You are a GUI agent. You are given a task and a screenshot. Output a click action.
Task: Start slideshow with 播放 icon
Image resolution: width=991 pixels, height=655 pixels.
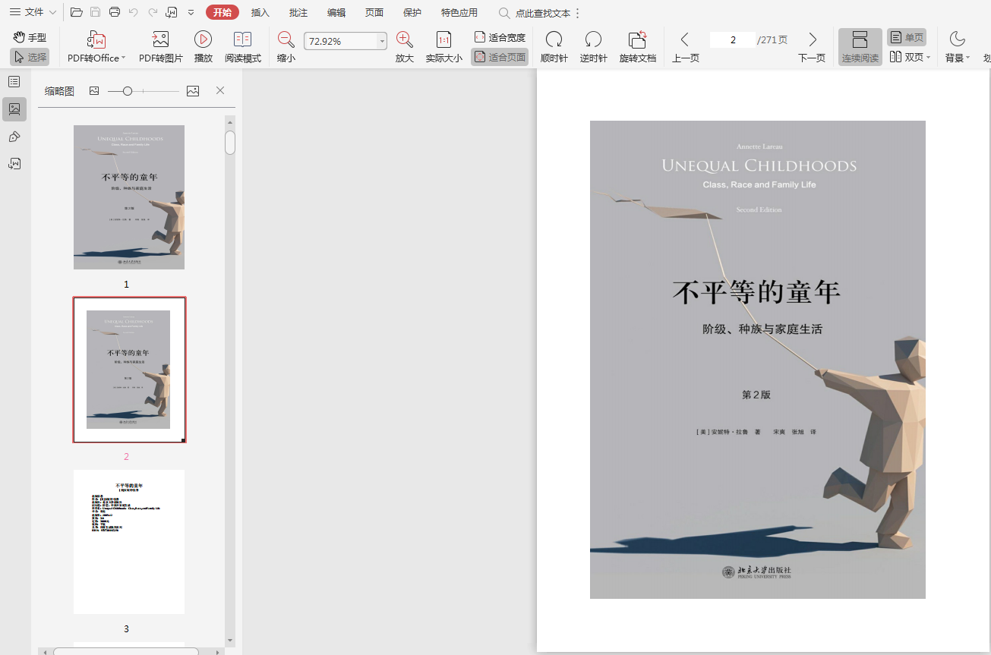pos(203,40)
